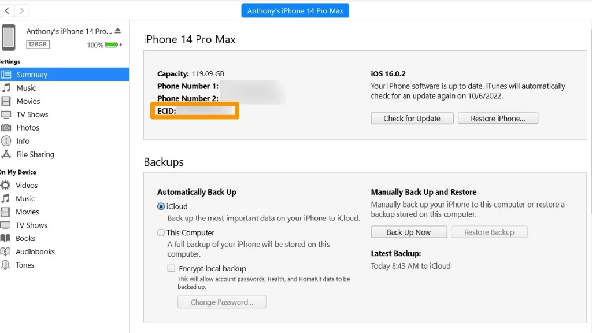Click the Check for Update button
This screenshot has height=333, width=592.
(x=412, y=118)
